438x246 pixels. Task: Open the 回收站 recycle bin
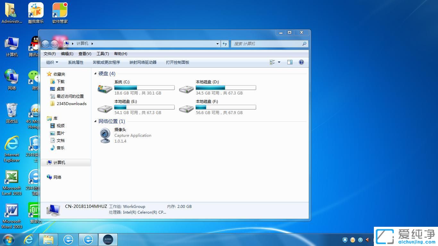click(12, 114)
